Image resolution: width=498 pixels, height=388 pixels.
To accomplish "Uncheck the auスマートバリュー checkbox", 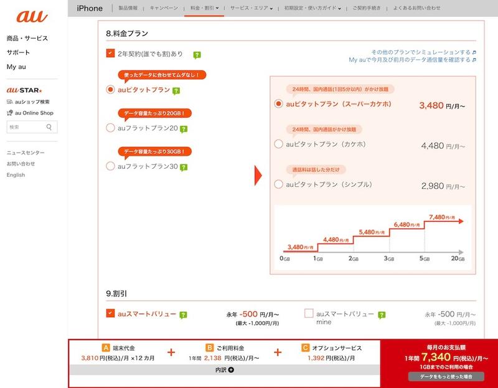I will [110, 313].
